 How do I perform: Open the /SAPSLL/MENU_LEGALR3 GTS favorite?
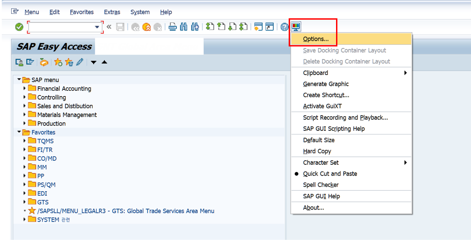pyautogui.click(x=126, y=211)
